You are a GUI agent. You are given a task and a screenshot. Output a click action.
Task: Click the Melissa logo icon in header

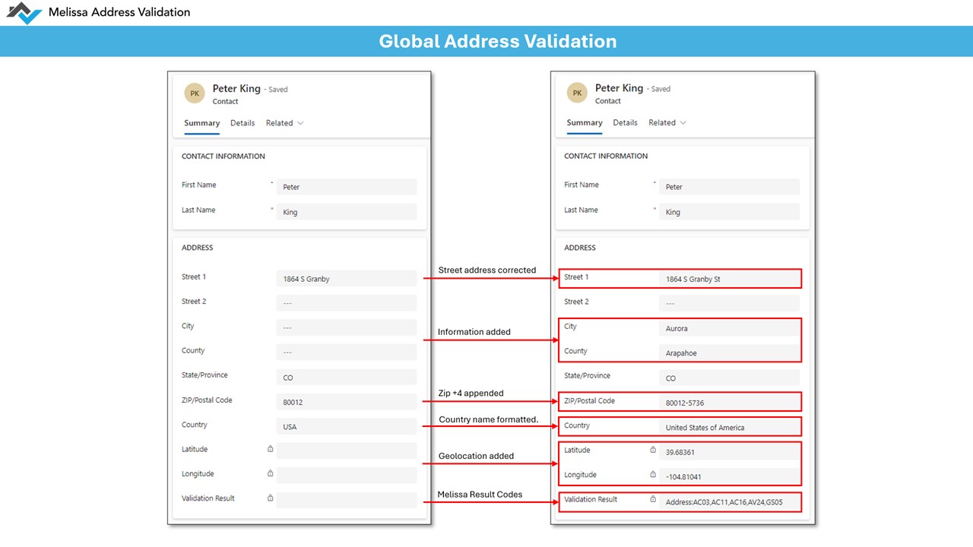24,12
